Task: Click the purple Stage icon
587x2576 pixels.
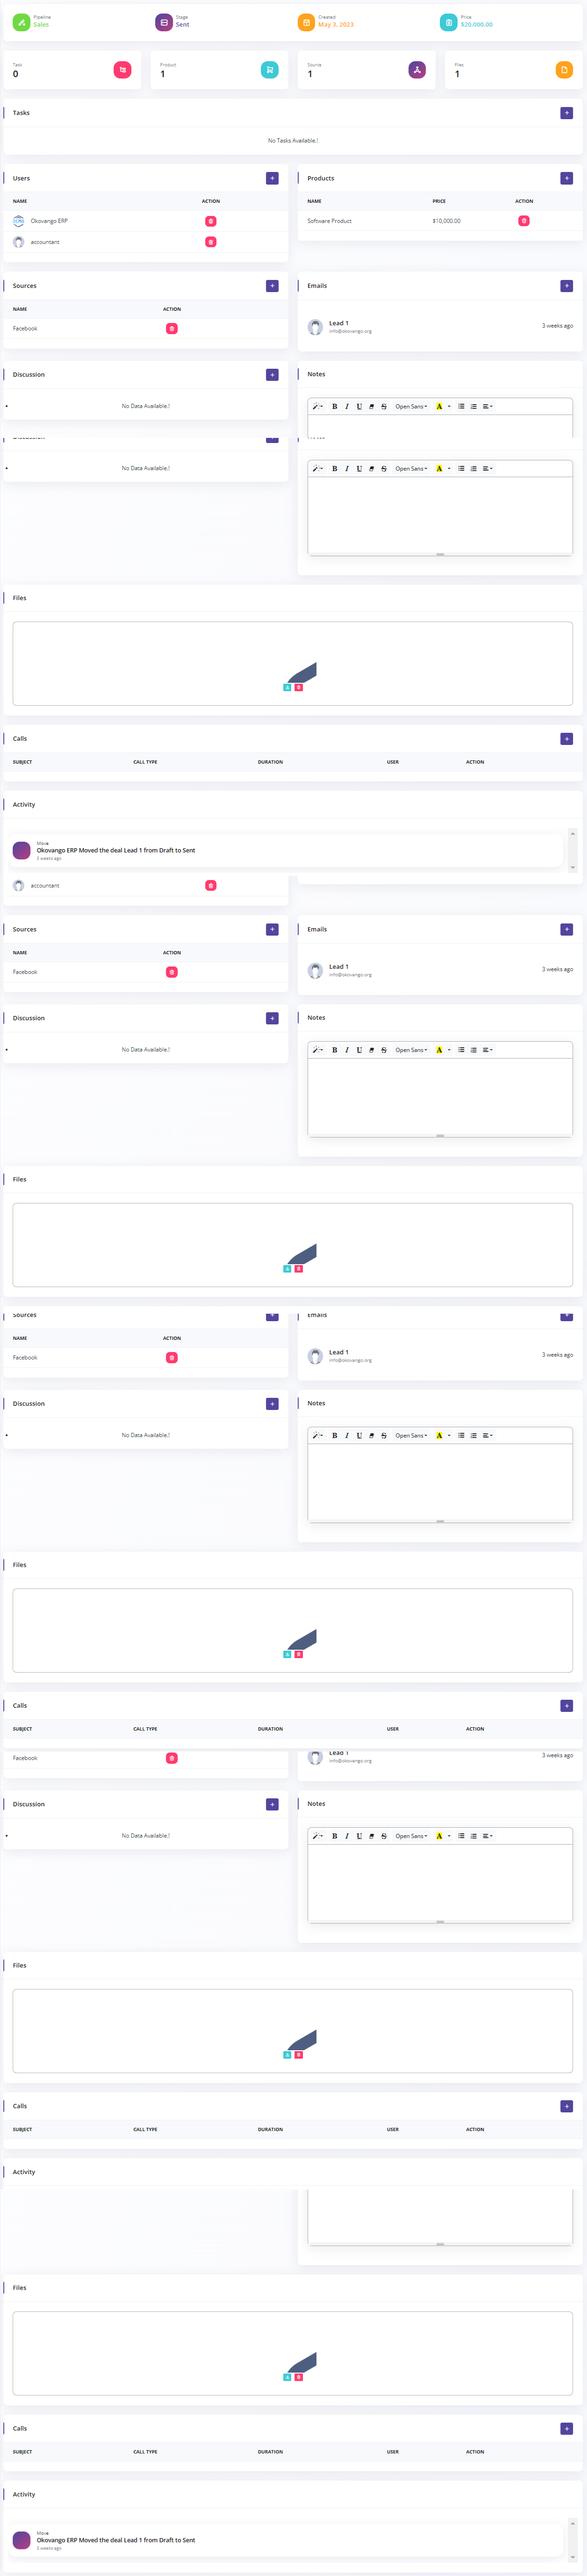Action: 164,22
